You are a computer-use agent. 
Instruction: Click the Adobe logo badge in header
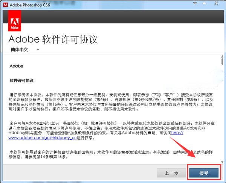(15, 21)
